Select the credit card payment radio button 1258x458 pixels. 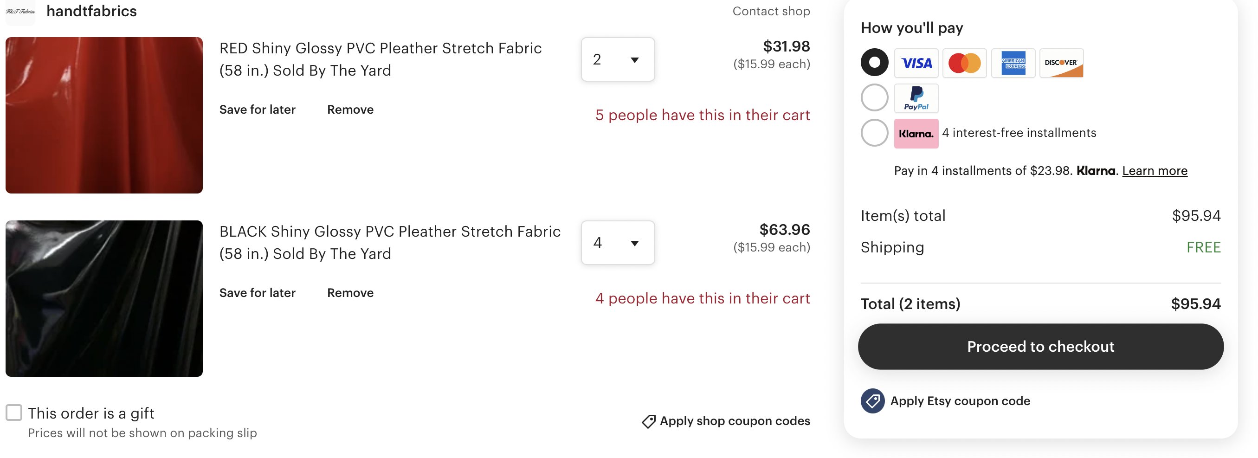[874, 63]
